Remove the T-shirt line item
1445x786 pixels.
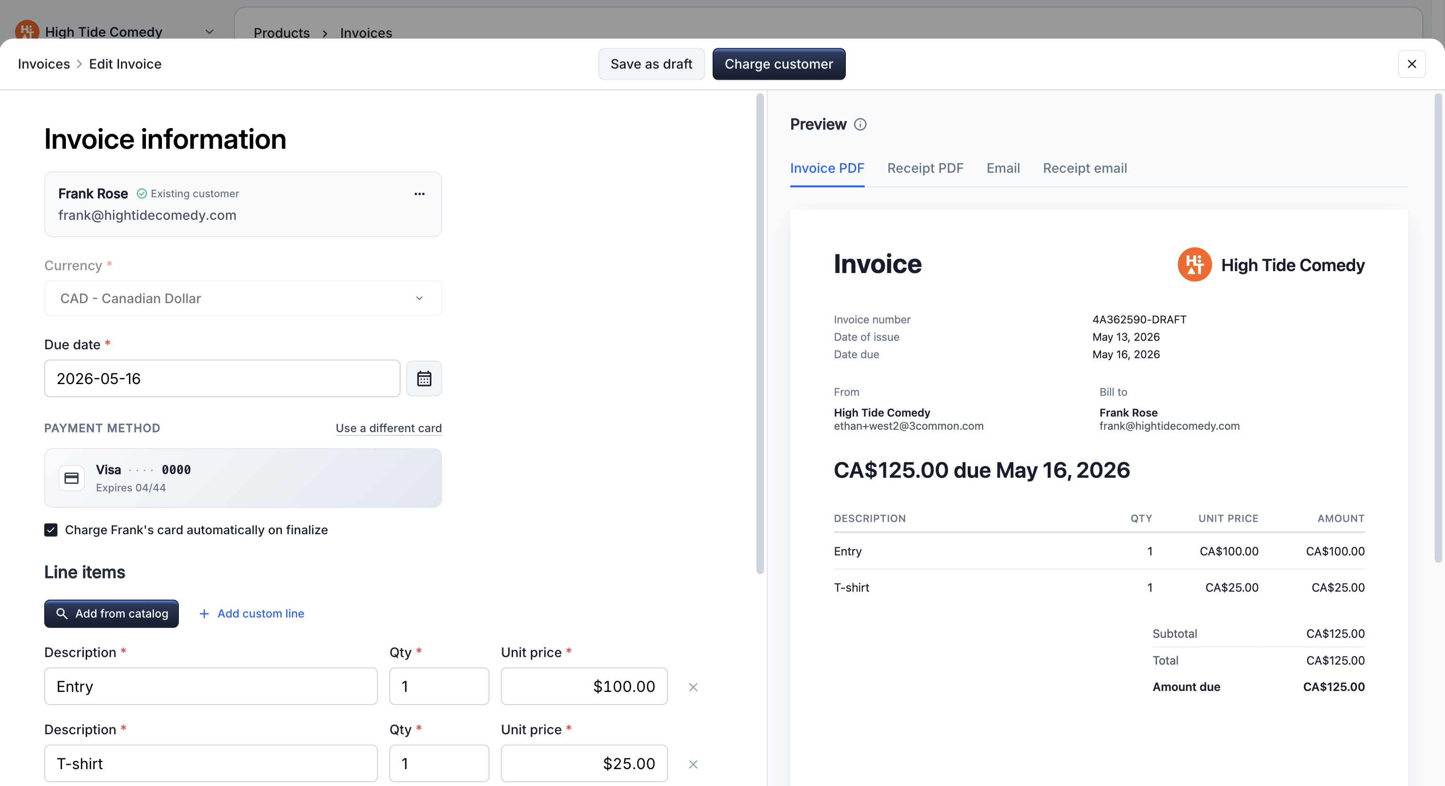click(x=693, y=764)
